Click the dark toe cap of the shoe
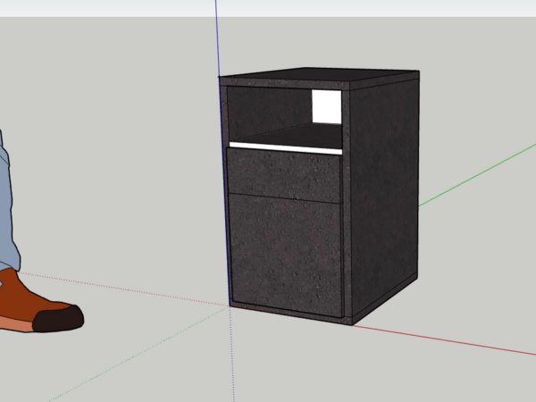Viewport: 536px width, 402px height. coord(61,317)
